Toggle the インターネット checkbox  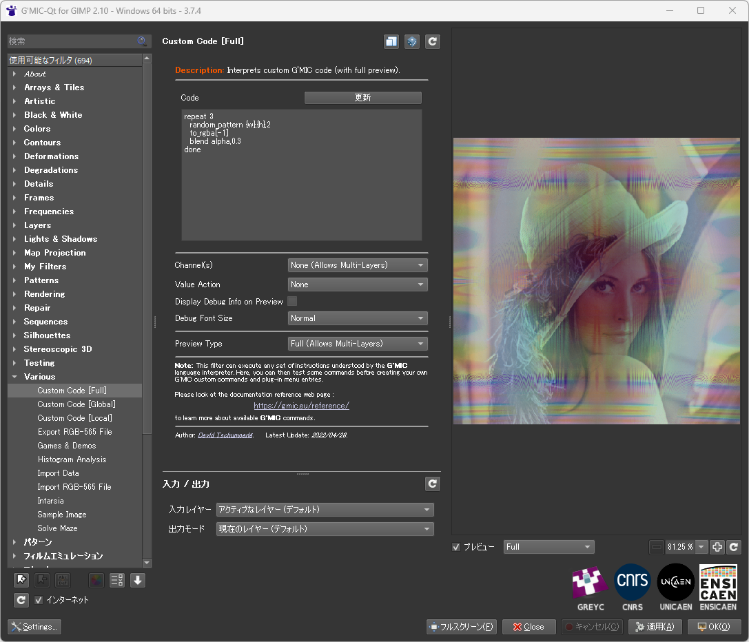pos(39,600)
